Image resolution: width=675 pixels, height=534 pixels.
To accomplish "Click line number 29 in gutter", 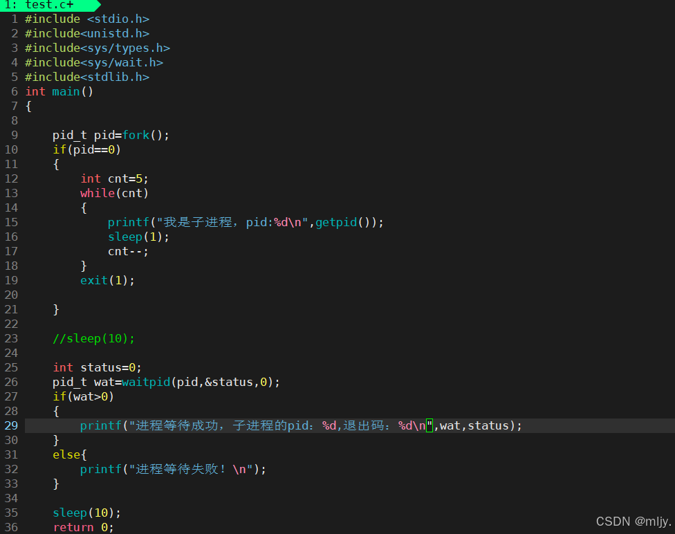I will click(11, 426).
